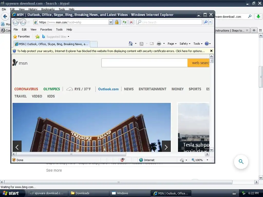Open the Safety dropdown menu
Image resolution: width=263 pixels, height=197 pixels.
(x=185, y=44)
